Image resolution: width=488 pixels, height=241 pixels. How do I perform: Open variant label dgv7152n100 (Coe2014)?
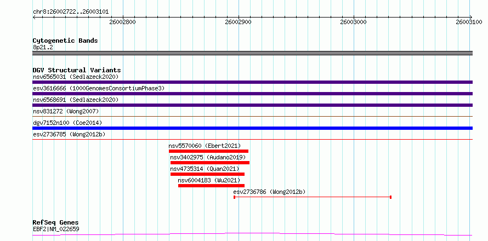click(67, 123)
